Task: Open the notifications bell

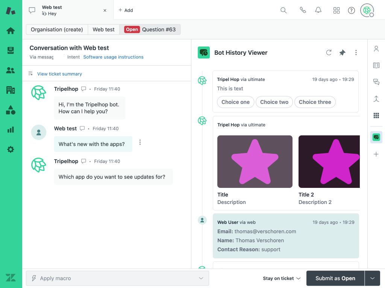Action: [318, 10]
